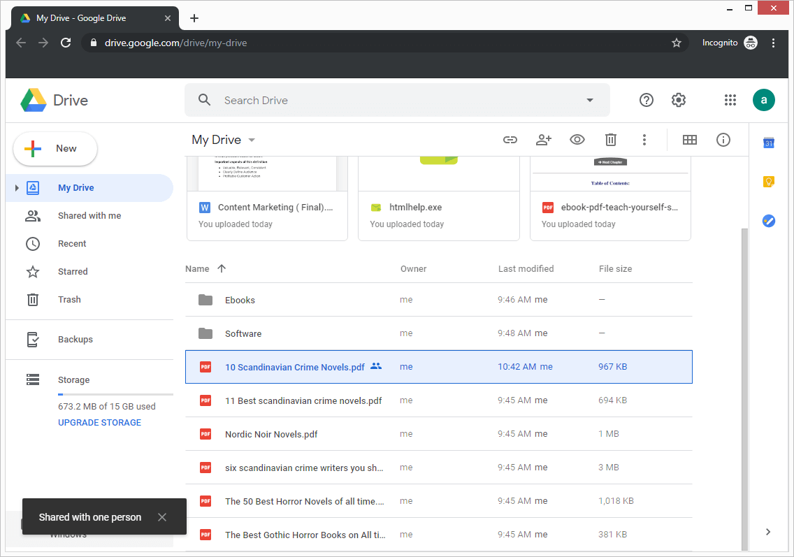
Task: Click the search magnifier icon
Action: click(x=204, y=100)
